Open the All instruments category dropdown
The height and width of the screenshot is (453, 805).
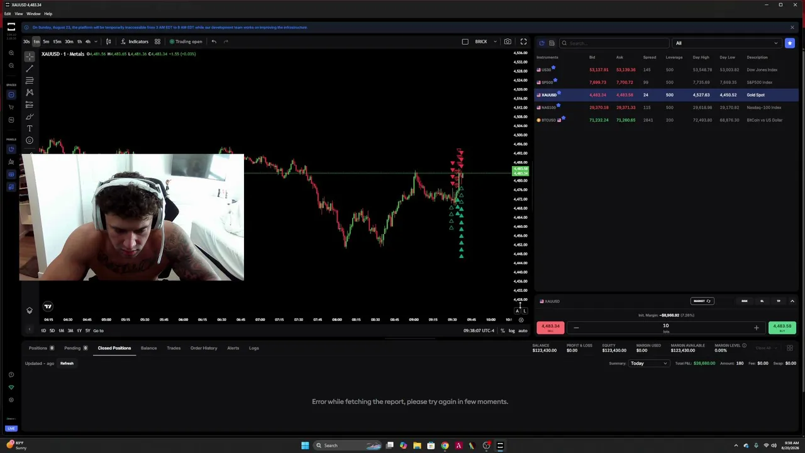click(726, 43)
